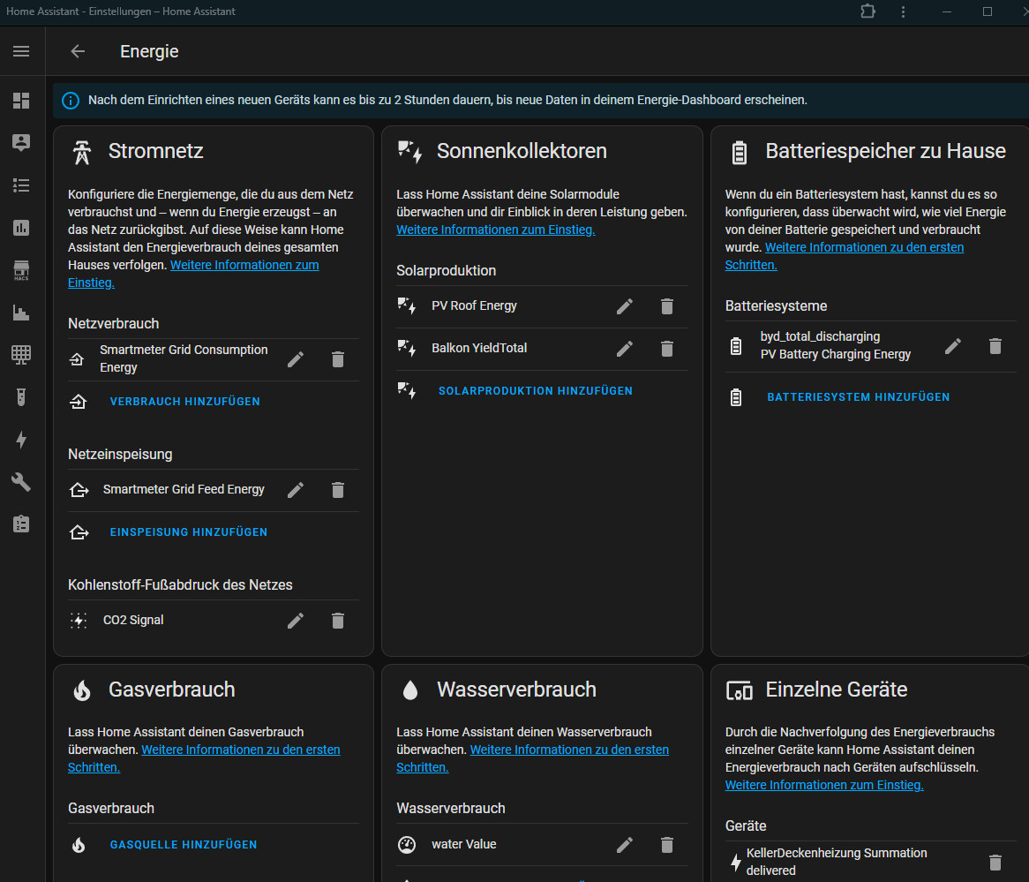Delete the byd_total_discharging battery system
Image resolution: width=1029 pixels, height=882 pixels.
[995, 346]
